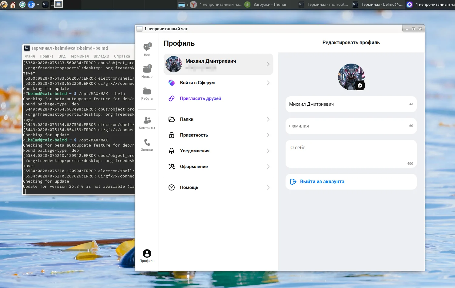
Task: Open the "Файл" menu in the terminal
Action: point(29,56)
